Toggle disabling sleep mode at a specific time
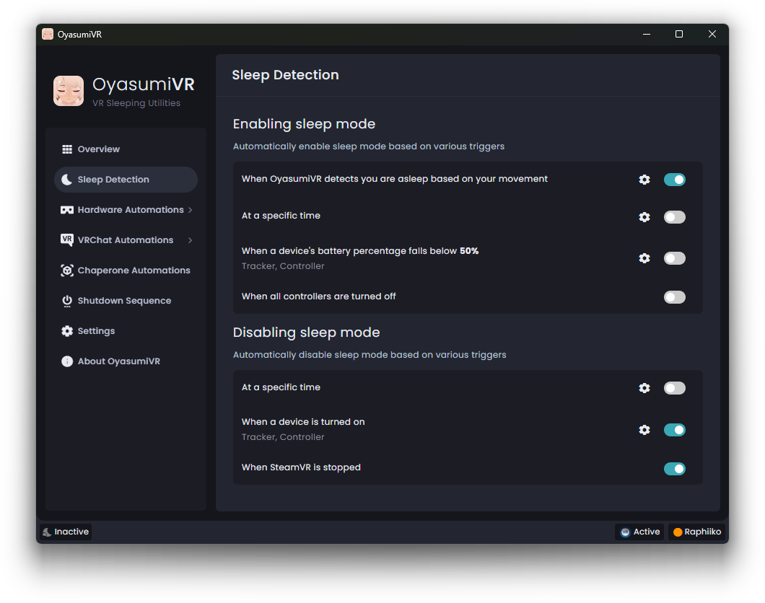765x603 pixels. 675,388
